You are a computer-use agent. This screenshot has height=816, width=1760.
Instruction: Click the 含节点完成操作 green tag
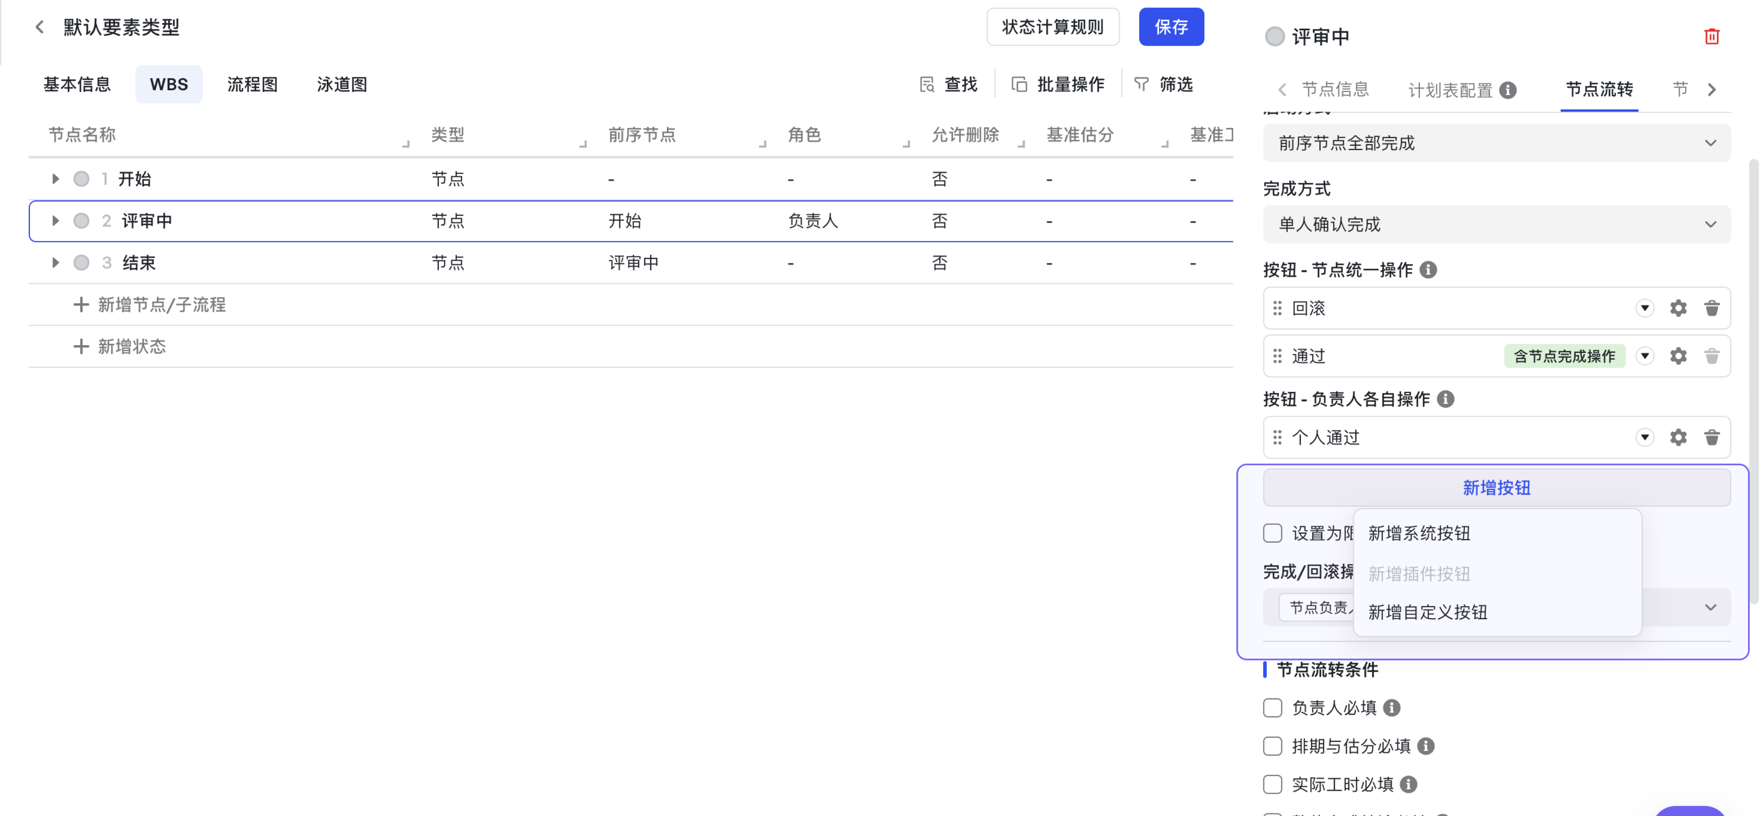tap(1564, 356)
